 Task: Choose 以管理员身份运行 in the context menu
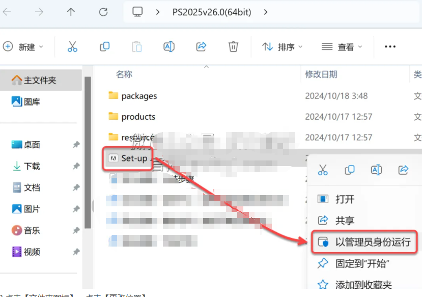(x=364, y=242)
